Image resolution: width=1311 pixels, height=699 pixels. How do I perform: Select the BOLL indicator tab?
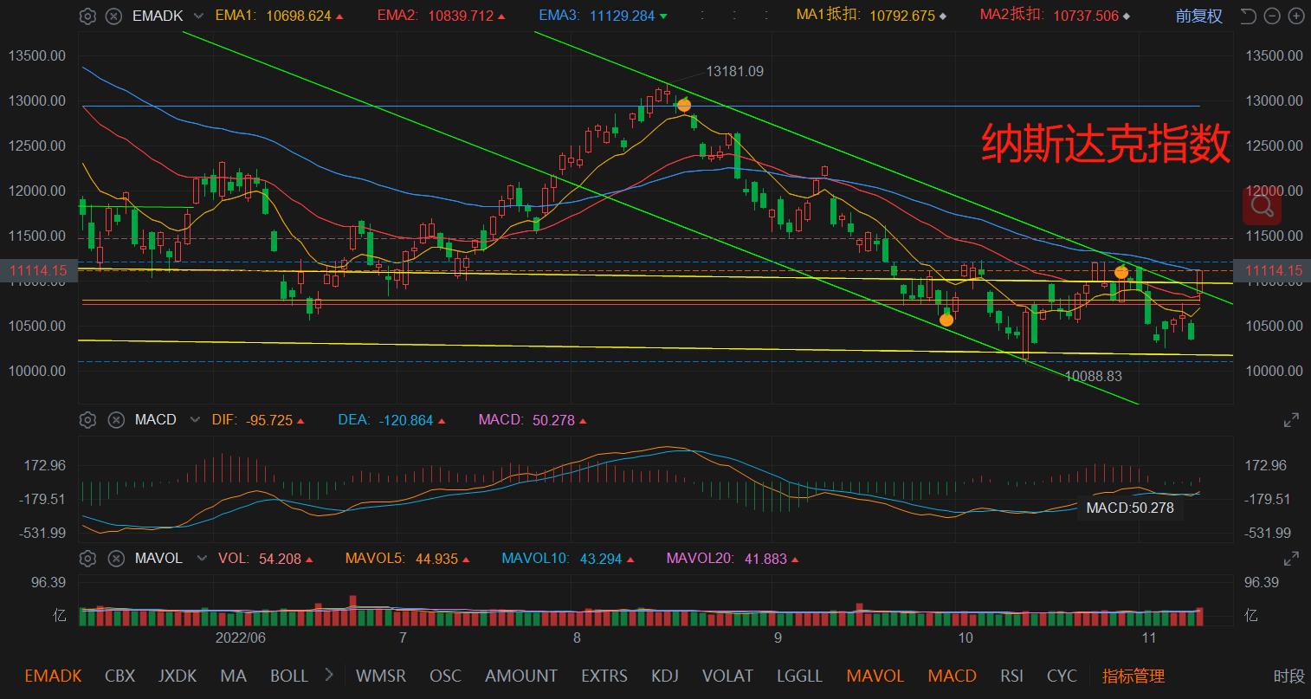pos(289,676)
